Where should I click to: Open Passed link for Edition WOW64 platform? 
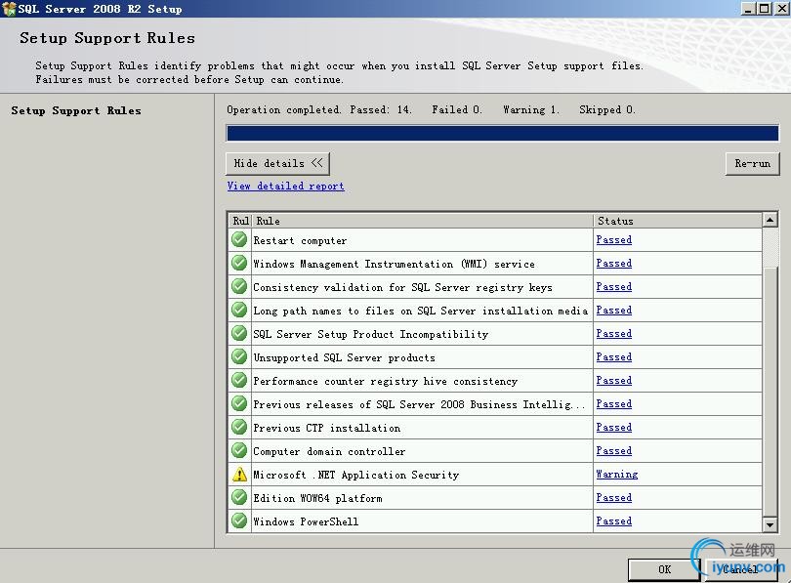(x=613, y=498)
